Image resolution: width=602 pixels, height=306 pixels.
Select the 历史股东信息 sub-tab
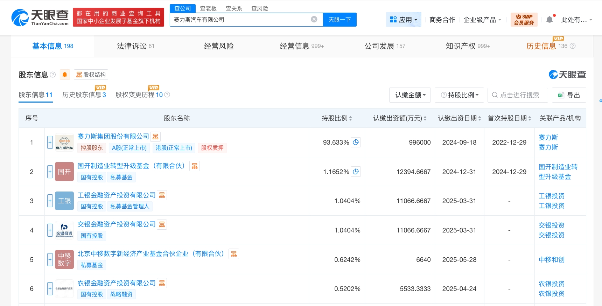[x=84, y=95]
